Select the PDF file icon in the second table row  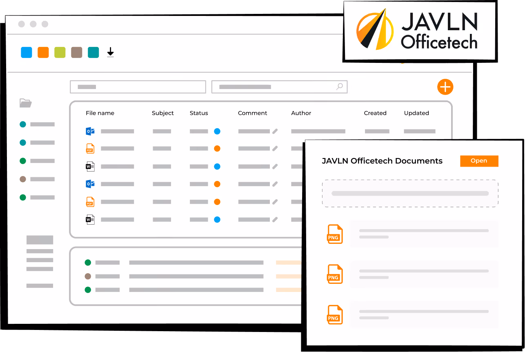tap(90, 149)
